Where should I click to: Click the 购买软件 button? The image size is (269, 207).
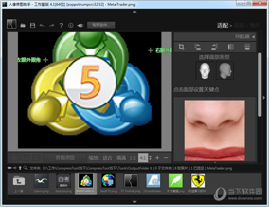[101, 26]
